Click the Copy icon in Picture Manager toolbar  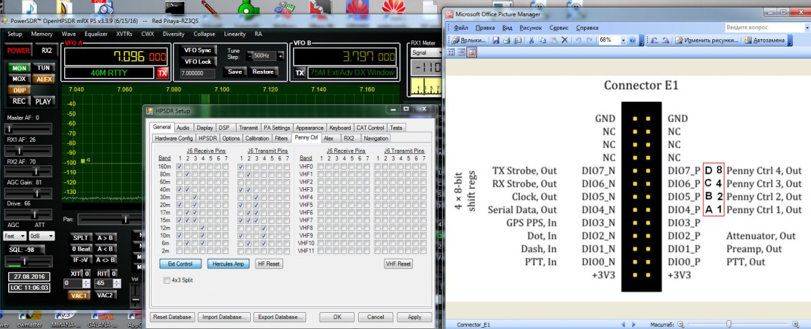[543, 40]
